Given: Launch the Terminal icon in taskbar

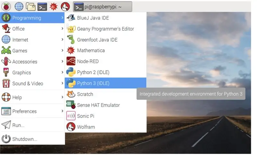Looking at the screenshot, I should [42, 7].
